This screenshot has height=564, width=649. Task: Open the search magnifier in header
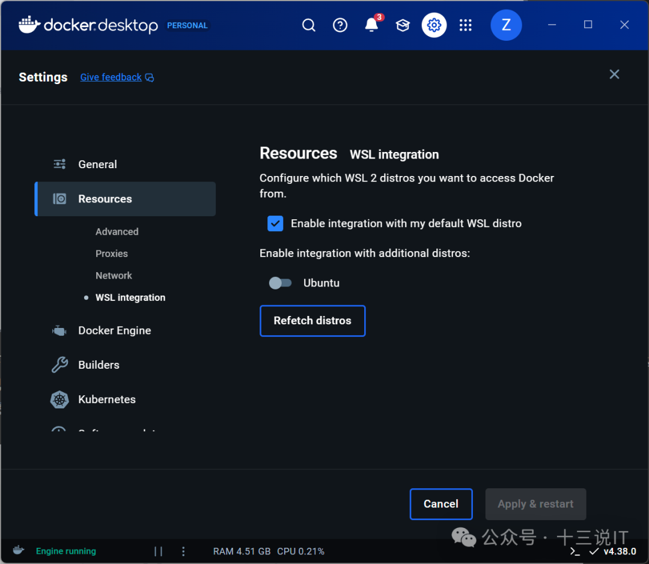(x=308, y=25)
